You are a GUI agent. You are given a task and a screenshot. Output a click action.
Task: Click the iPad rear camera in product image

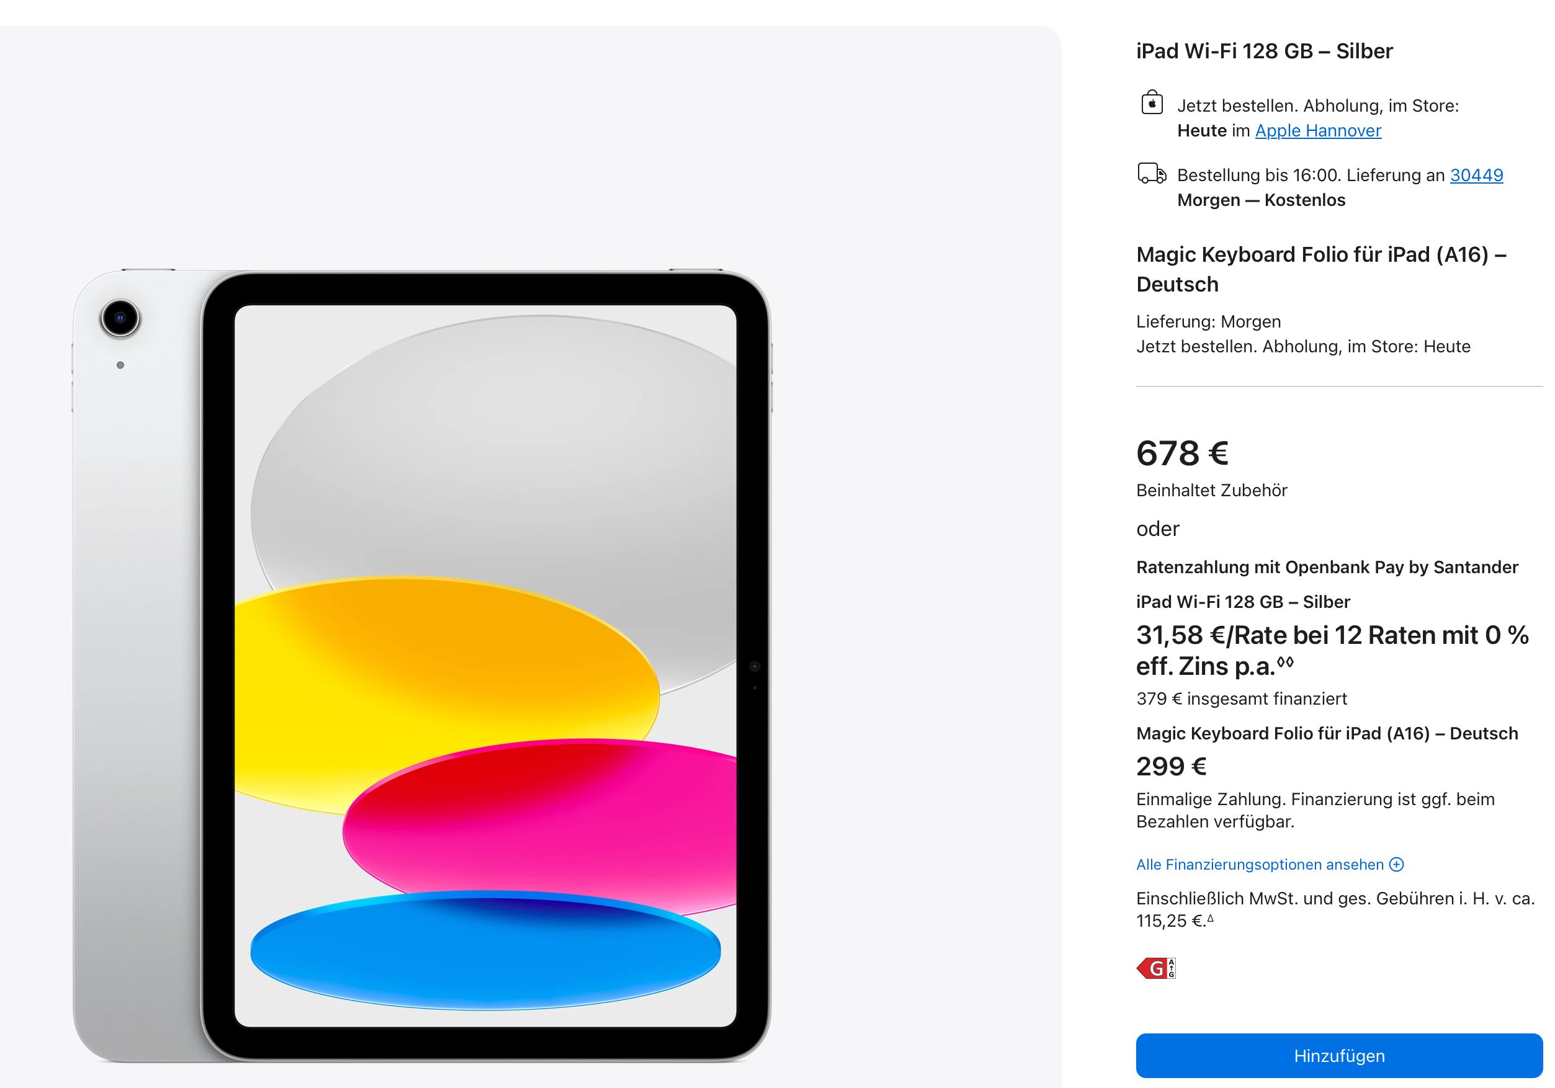120,318
